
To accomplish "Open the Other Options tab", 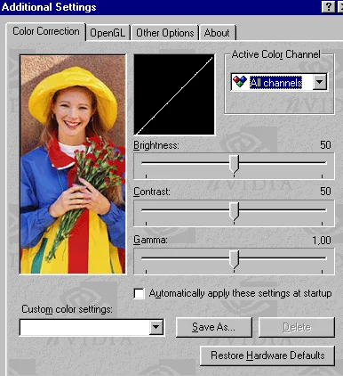I will (165, 33).
